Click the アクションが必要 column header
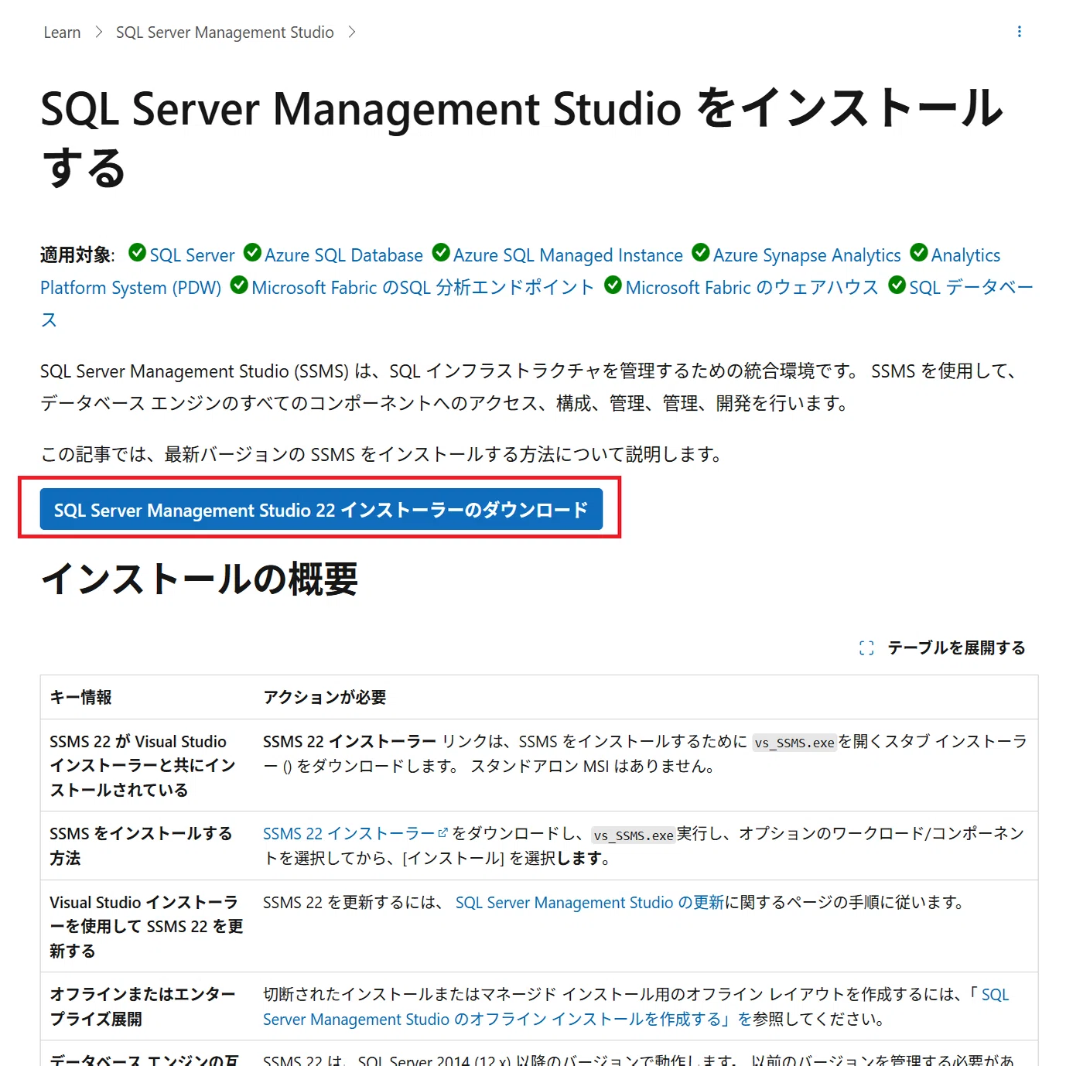The image size is (1066, 1066). (x=325, y=697)
